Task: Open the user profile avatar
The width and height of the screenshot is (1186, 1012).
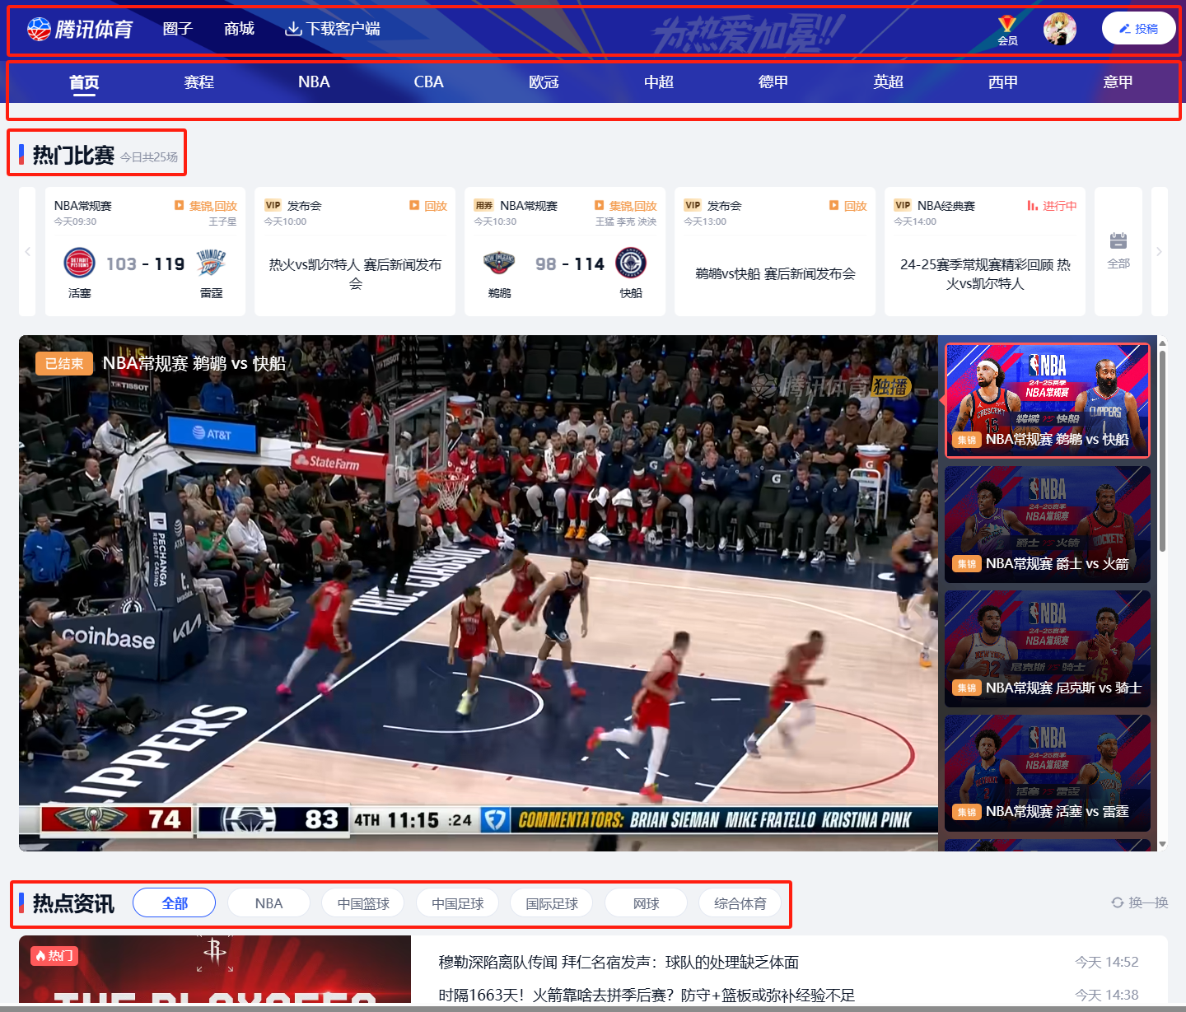Action: [1059, 29]
